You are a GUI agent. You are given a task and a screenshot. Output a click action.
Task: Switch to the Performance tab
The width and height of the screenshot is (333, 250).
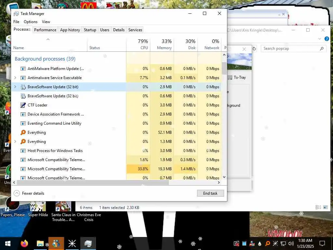pos(45,30)
